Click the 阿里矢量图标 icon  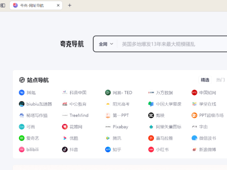(151, 127)
